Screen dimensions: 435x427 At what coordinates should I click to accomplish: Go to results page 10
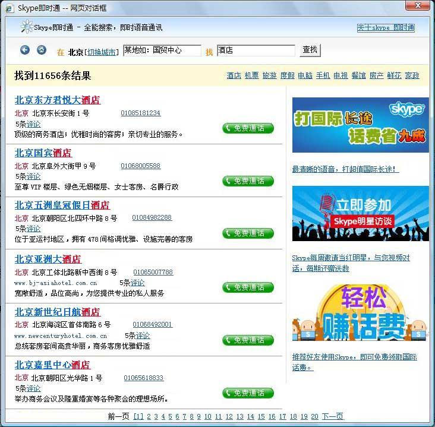point(208,416)
